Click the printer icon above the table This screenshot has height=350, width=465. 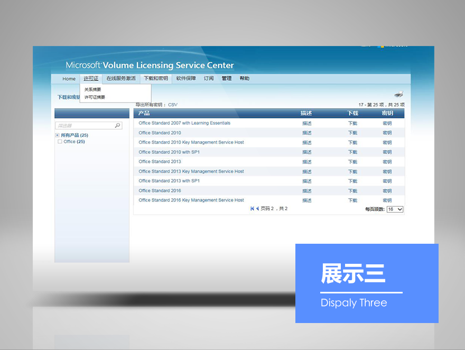tap(398, 94)
